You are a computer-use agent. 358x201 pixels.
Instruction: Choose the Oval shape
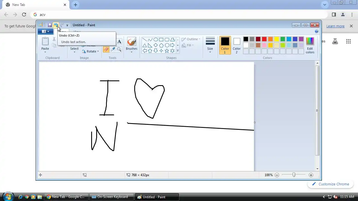[156, 40]
